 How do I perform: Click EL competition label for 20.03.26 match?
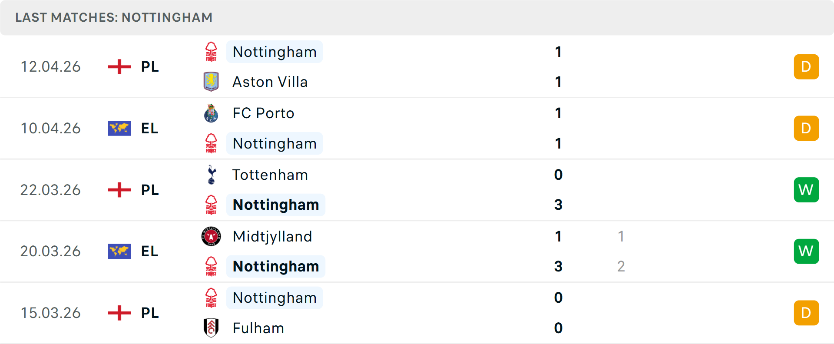pyautogui.click(x=149, y=251)
